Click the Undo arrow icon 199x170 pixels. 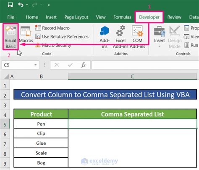(21, 5)
